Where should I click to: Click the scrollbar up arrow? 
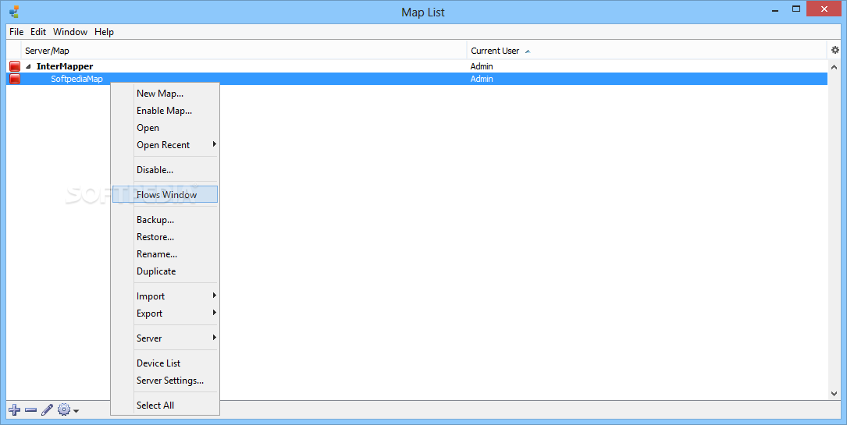[x=834, y=66]
